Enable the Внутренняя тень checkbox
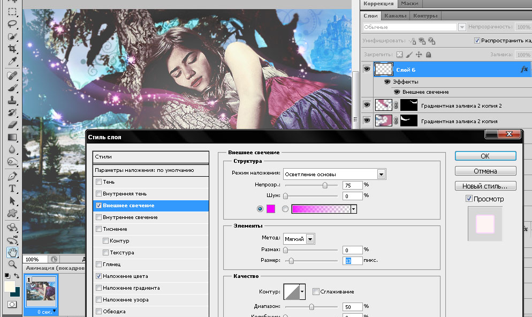Screen dimensions: 532x317 (98, 194)
